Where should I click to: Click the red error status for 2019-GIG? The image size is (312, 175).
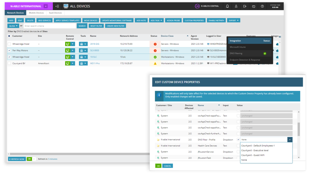[x=155, y=44]
